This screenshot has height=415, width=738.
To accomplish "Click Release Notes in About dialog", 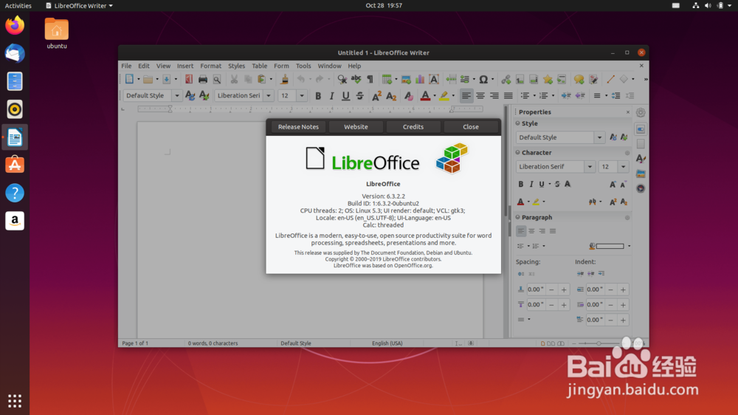I will pos(298,127).
